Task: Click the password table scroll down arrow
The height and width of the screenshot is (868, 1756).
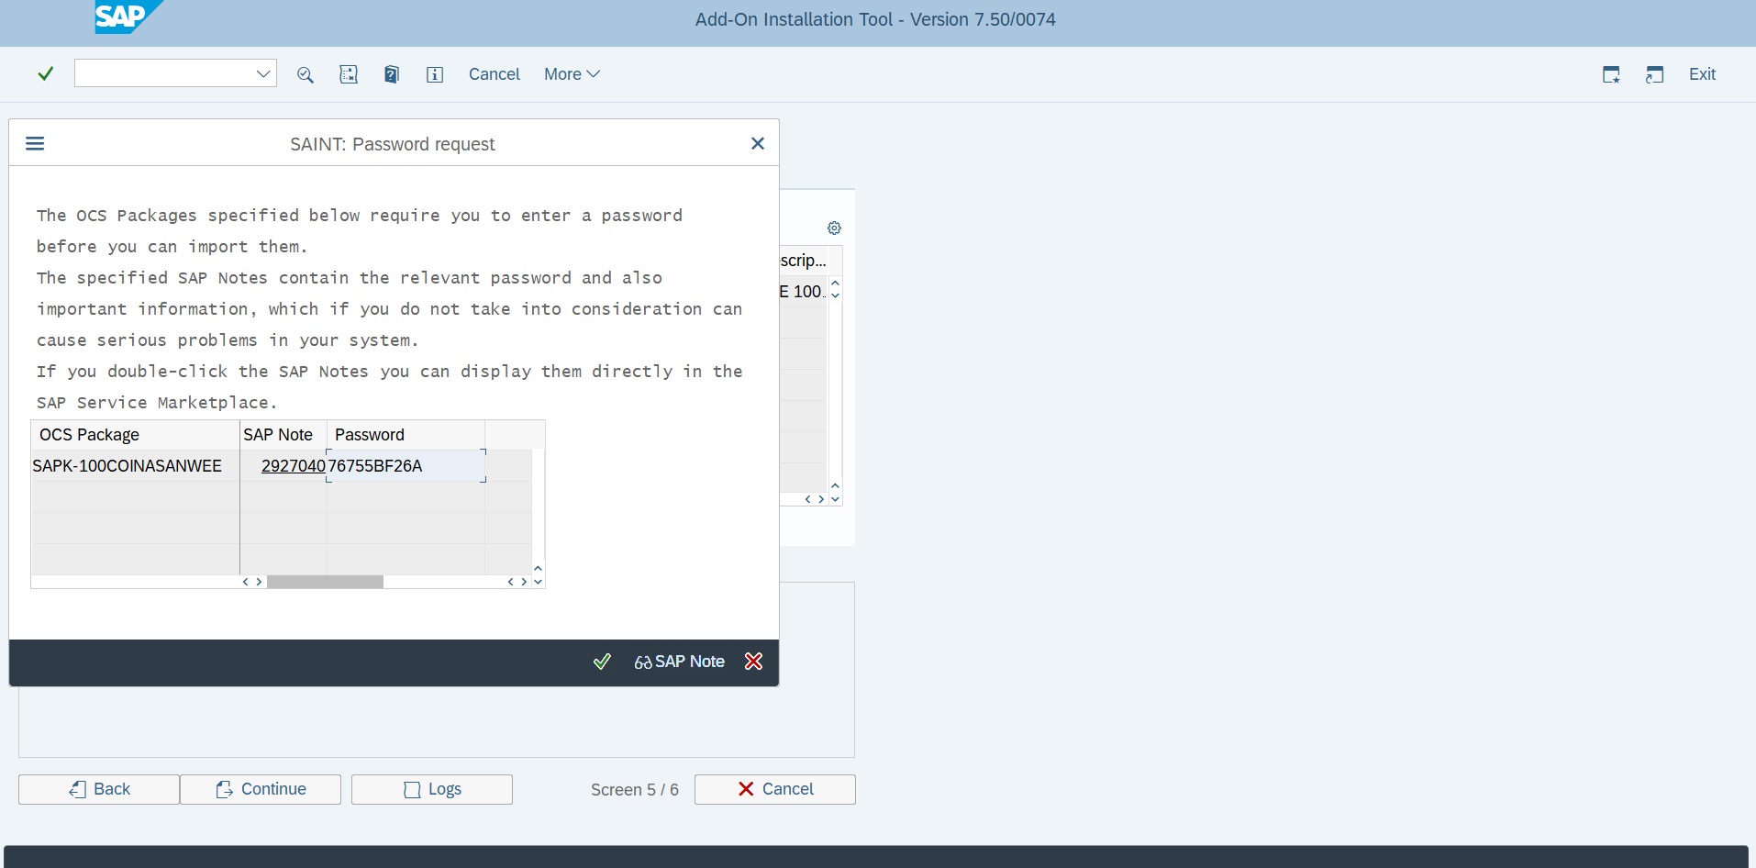Action: click(x=539, y=582)
